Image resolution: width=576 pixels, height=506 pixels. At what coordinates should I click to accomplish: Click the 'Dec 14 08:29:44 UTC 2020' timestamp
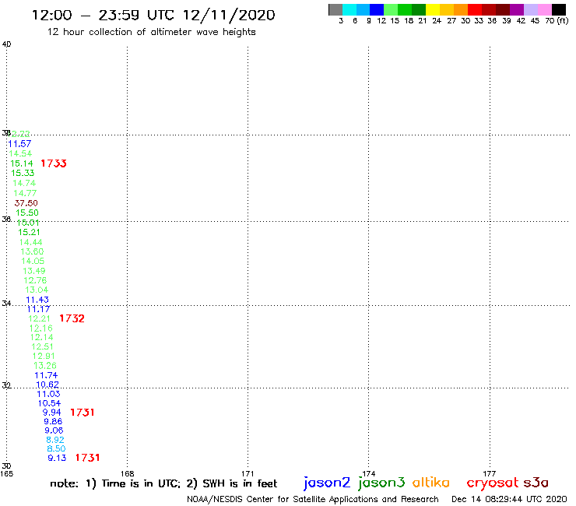point(509,499)
